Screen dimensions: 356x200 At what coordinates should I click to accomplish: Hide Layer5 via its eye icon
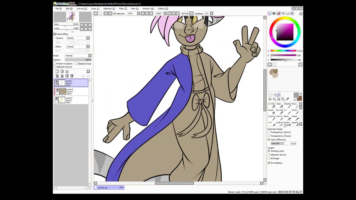click(57, 90)
